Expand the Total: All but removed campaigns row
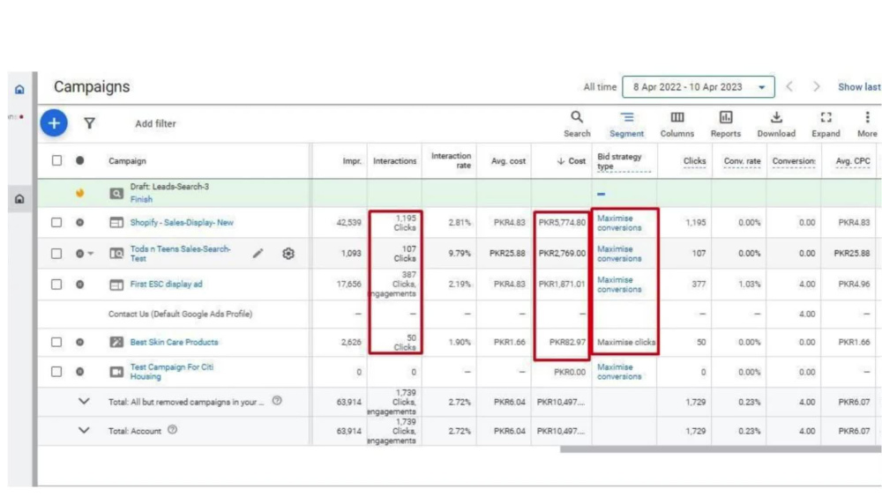882x496 pixels. [84, 401]
